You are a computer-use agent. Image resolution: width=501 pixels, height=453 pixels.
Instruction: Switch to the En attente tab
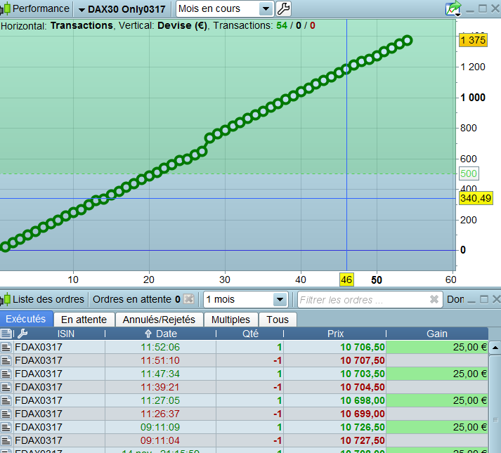click(84, 320)
